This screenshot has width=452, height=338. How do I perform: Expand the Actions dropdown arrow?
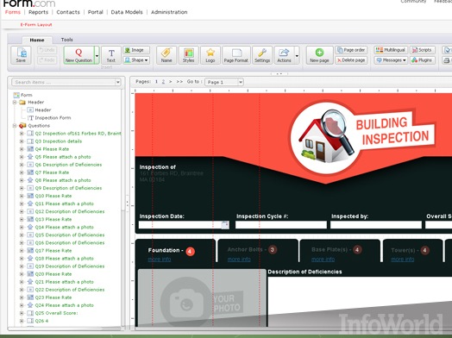tap(297, 55)
